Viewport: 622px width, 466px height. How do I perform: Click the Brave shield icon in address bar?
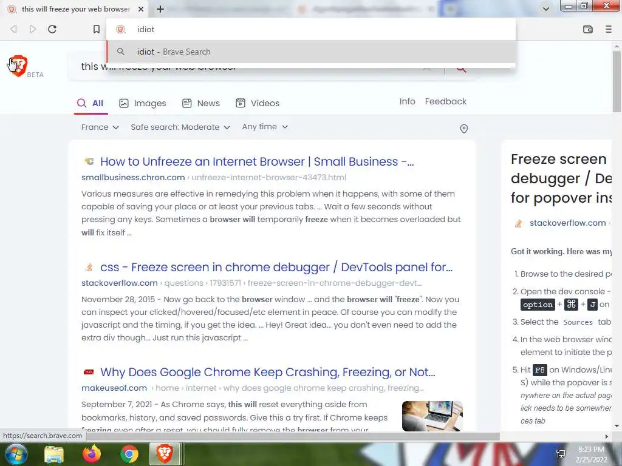(121, 29)
